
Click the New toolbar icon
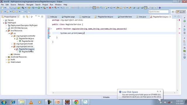(2, 8)
